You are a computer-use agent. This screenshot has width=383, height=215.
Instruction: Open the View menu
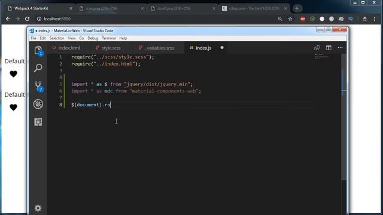point(72,38)
